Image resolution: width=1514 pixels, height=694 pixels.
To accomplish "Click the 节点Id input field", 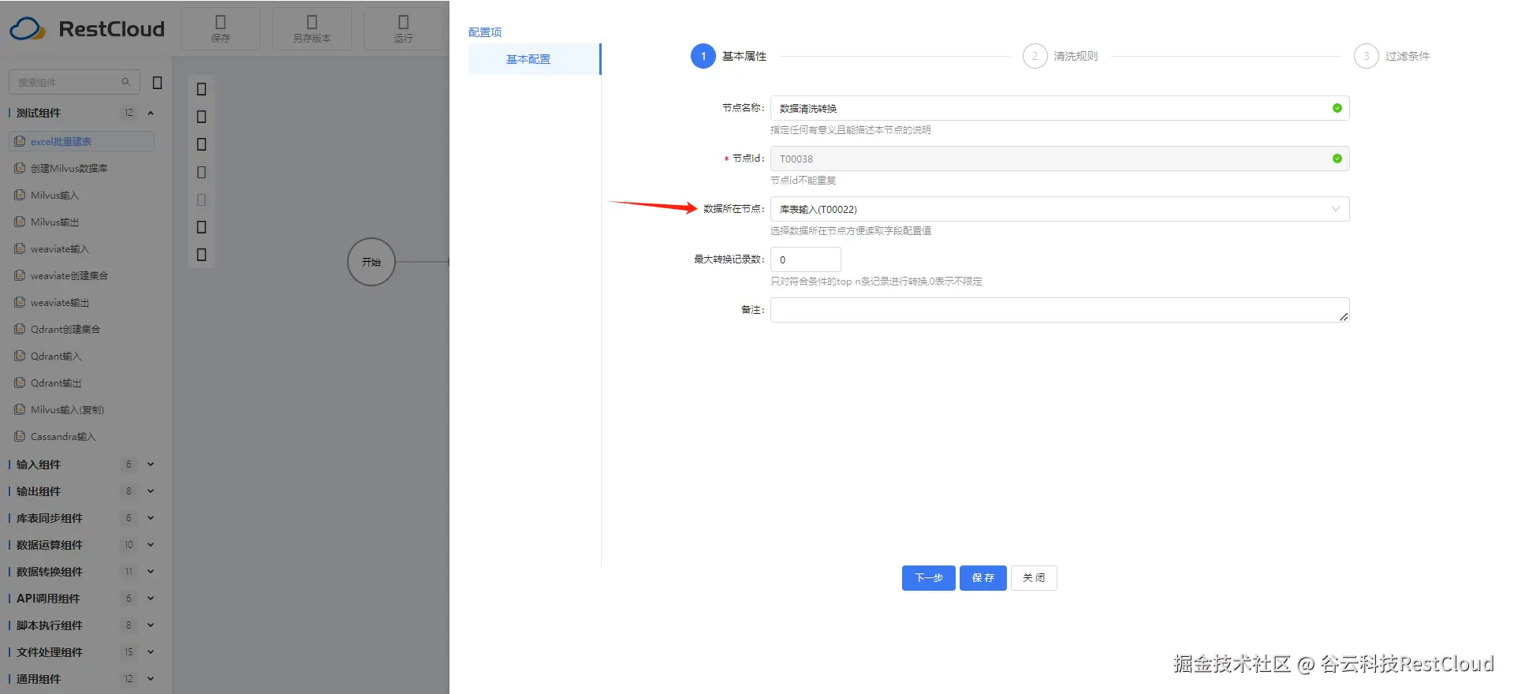I will (x=1060, y=159).
